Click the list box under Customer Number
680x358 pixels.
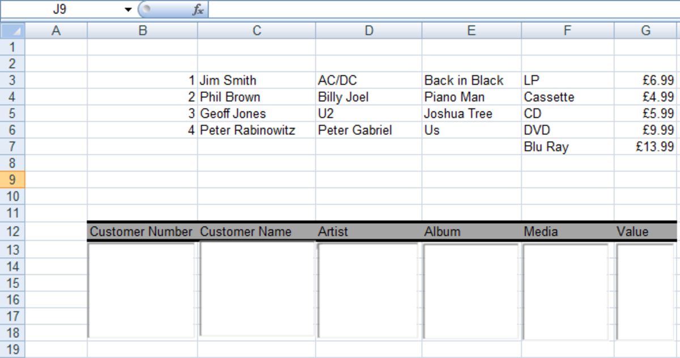pos(142,290)
